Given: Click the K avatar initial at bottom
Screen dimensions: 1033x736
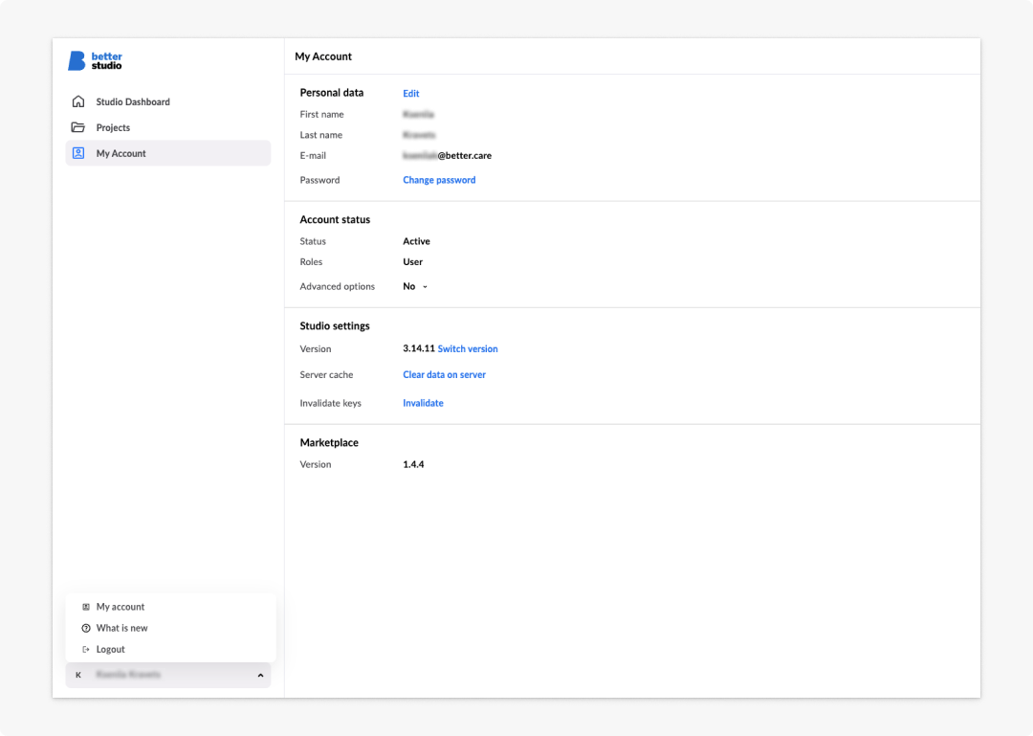Looking at the screenshot, I should [x=78, y=675].
